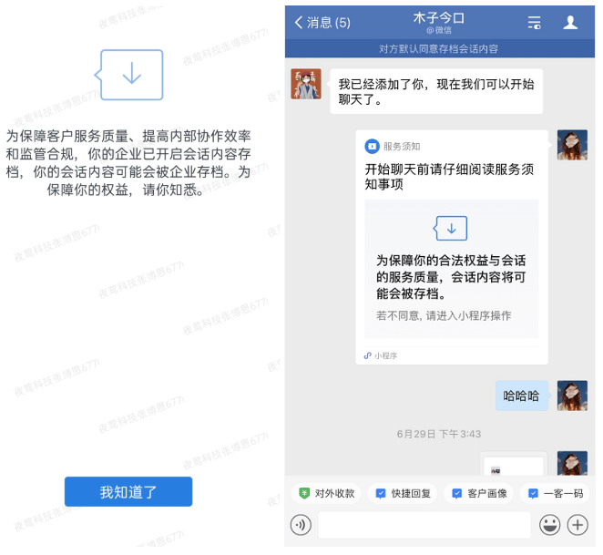Tap the 哈哈哈 message bubble
603x555 pixels.
click(x=521, y=396)
